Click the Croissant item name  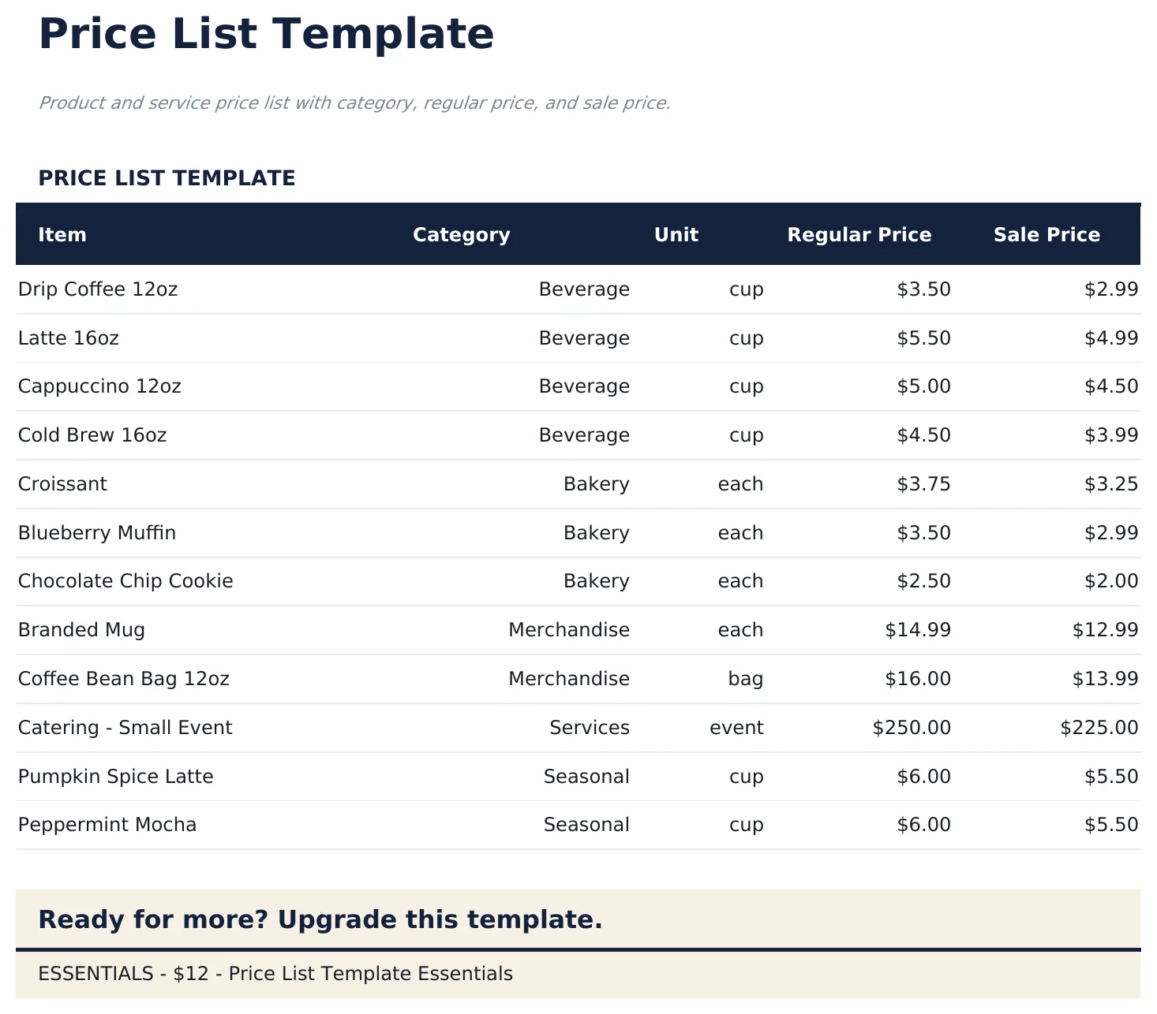[x=62, y=483]
